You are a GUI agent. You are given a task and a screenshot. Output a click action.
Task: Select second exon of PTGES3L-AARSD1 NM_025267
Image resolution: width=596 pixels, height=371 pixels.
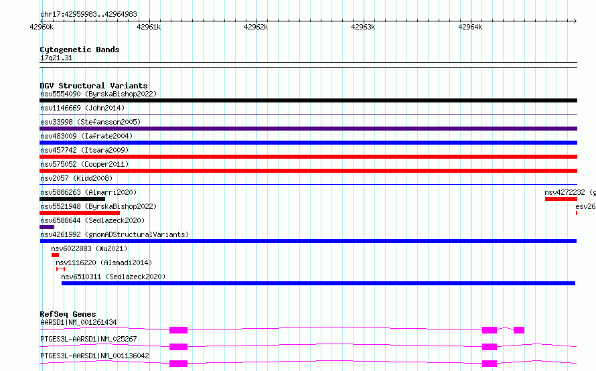[490, 347]
